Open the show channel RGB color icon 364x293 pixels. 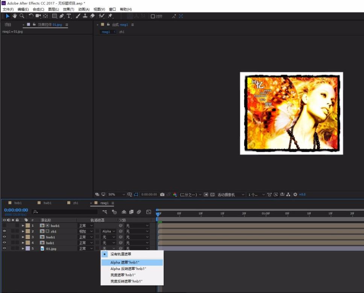[175, 194]
